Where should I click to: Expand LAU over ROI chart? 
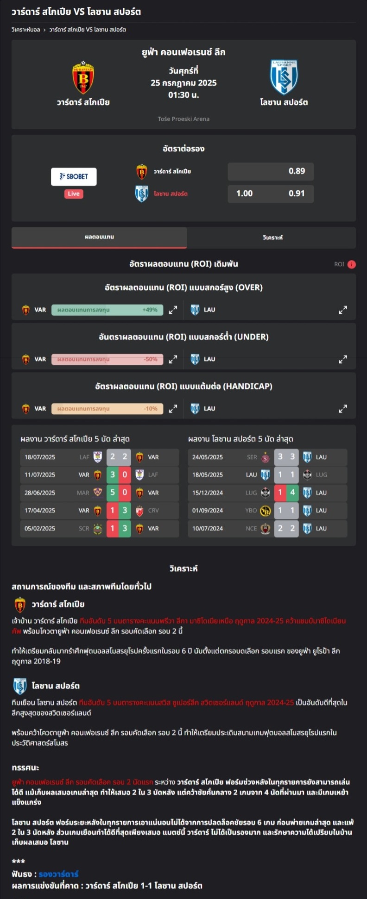(x=343, y=310)
